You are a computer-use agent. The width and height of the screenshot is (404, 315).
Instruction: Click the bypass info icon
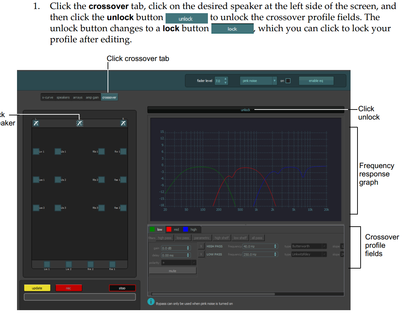click(151, 301)
